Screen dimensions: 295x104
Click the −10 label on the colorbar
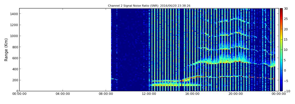tap(287, 91)
